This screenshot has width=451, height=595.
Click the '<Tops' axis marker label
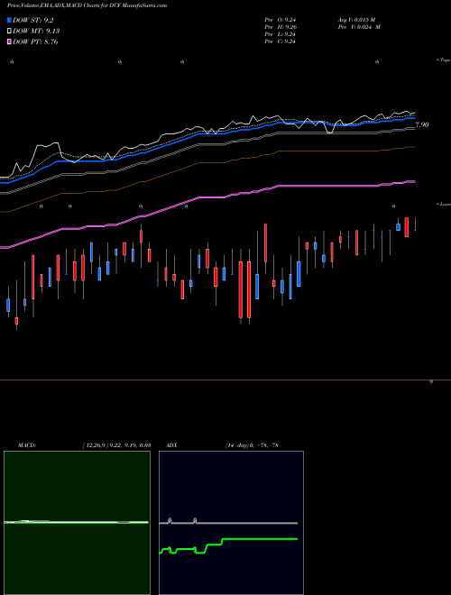(444, 60)
